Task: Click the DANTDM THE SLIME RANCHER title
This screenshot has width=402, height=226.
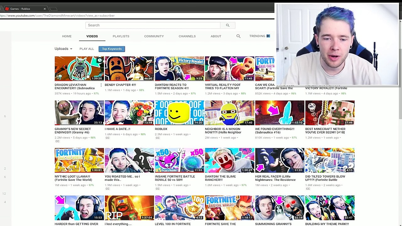Action: click(220, 178)
